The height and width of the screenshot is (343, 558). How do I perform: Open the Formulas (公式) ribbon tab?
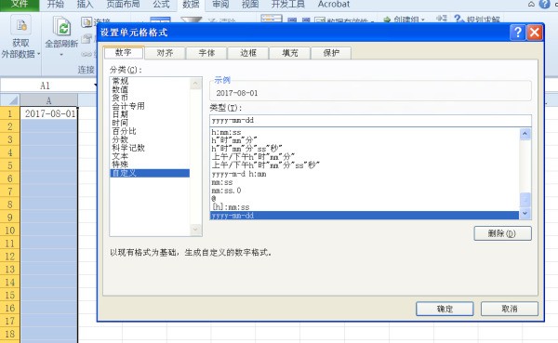coord(161,5)
